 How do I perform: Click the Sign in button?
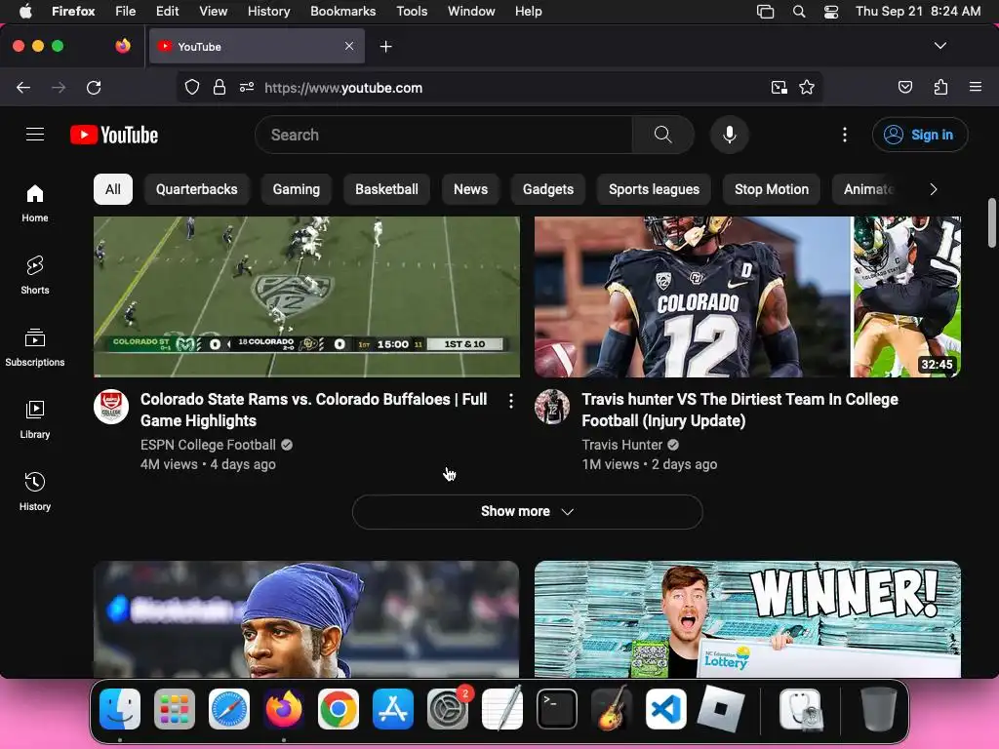[x=920, y=135]
